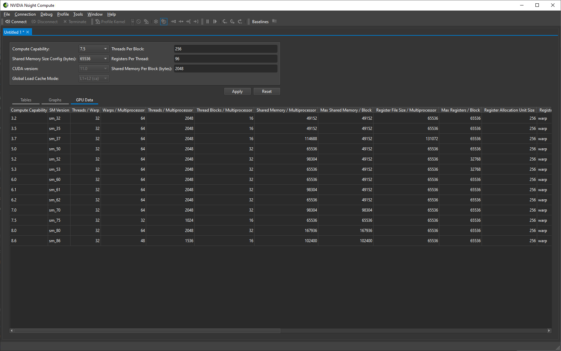Click the horizontal scrollbar thumb
This screenshot has width=561, height=351.
pos(147,331)
